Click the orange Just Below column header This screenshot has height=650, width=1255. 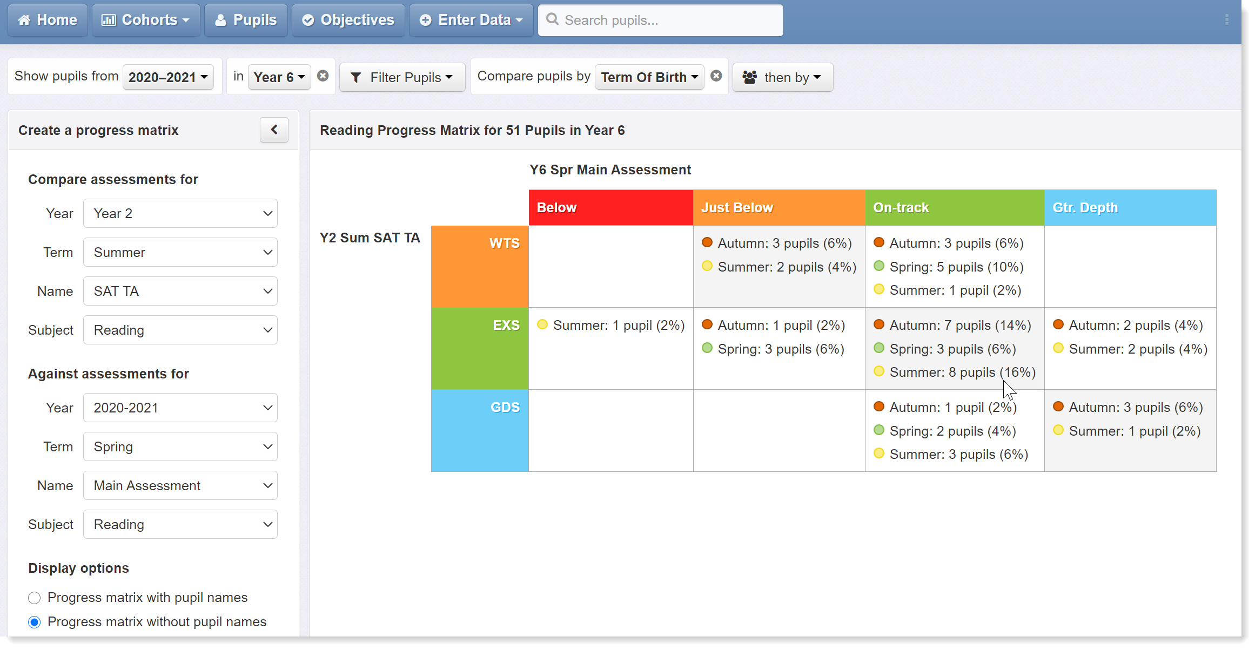tap(779, 207)
